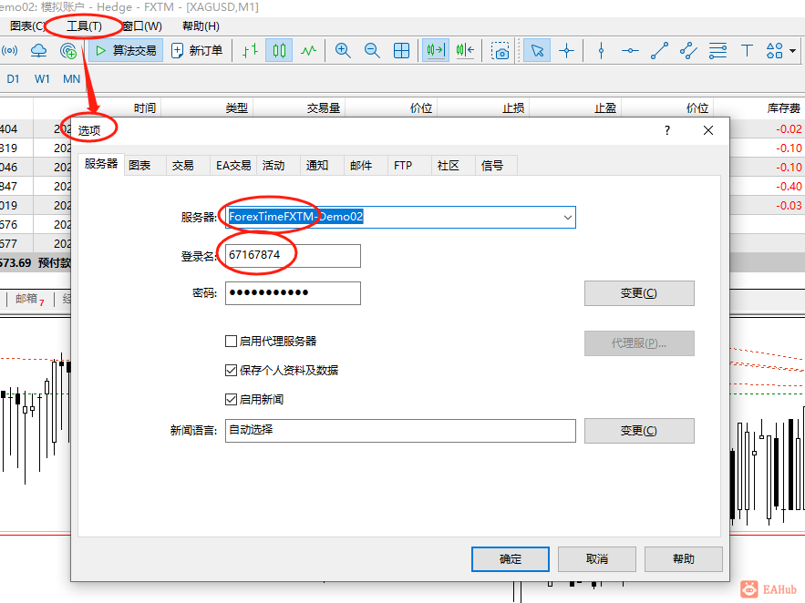Toggle the 算法交易 algo trading button
Screen dimensions: 805x603
[126, 50]
